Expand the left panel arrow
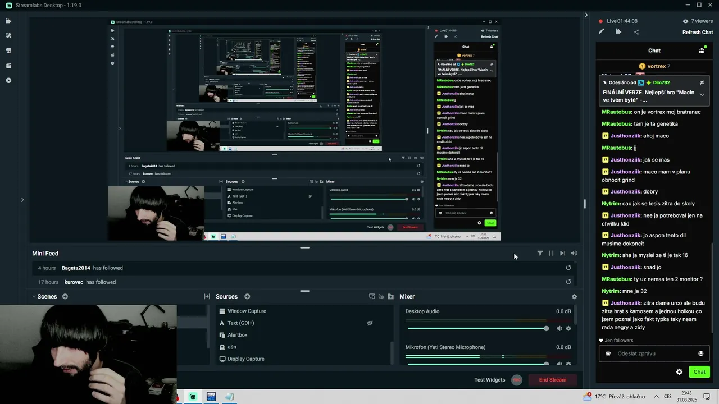This screenshot has width=719, height=404. [x=22, y=199]
